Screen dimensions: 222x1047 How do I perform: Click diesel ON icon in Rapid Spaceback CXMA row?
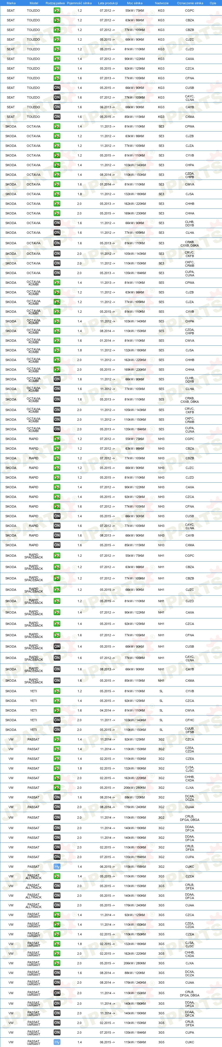coord(57,680)
